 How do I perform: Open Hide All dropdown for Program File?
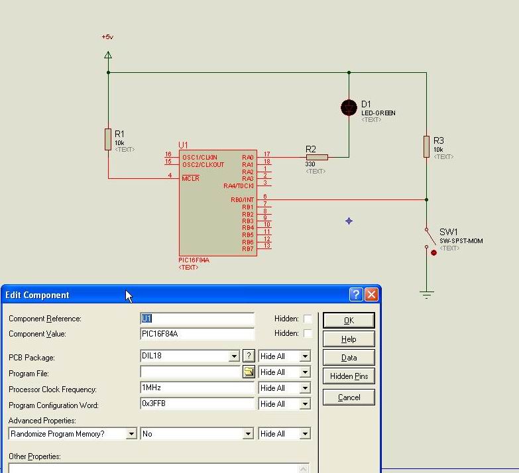(305, 372)
